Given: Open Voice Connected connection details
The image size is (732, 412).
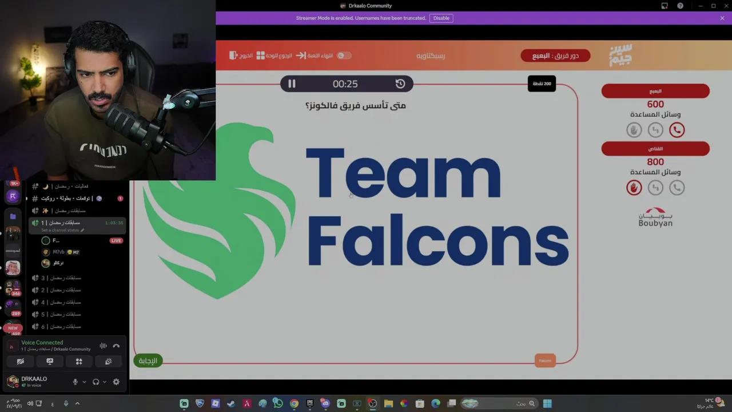Looking at the screenshot, I should [42, 343].
